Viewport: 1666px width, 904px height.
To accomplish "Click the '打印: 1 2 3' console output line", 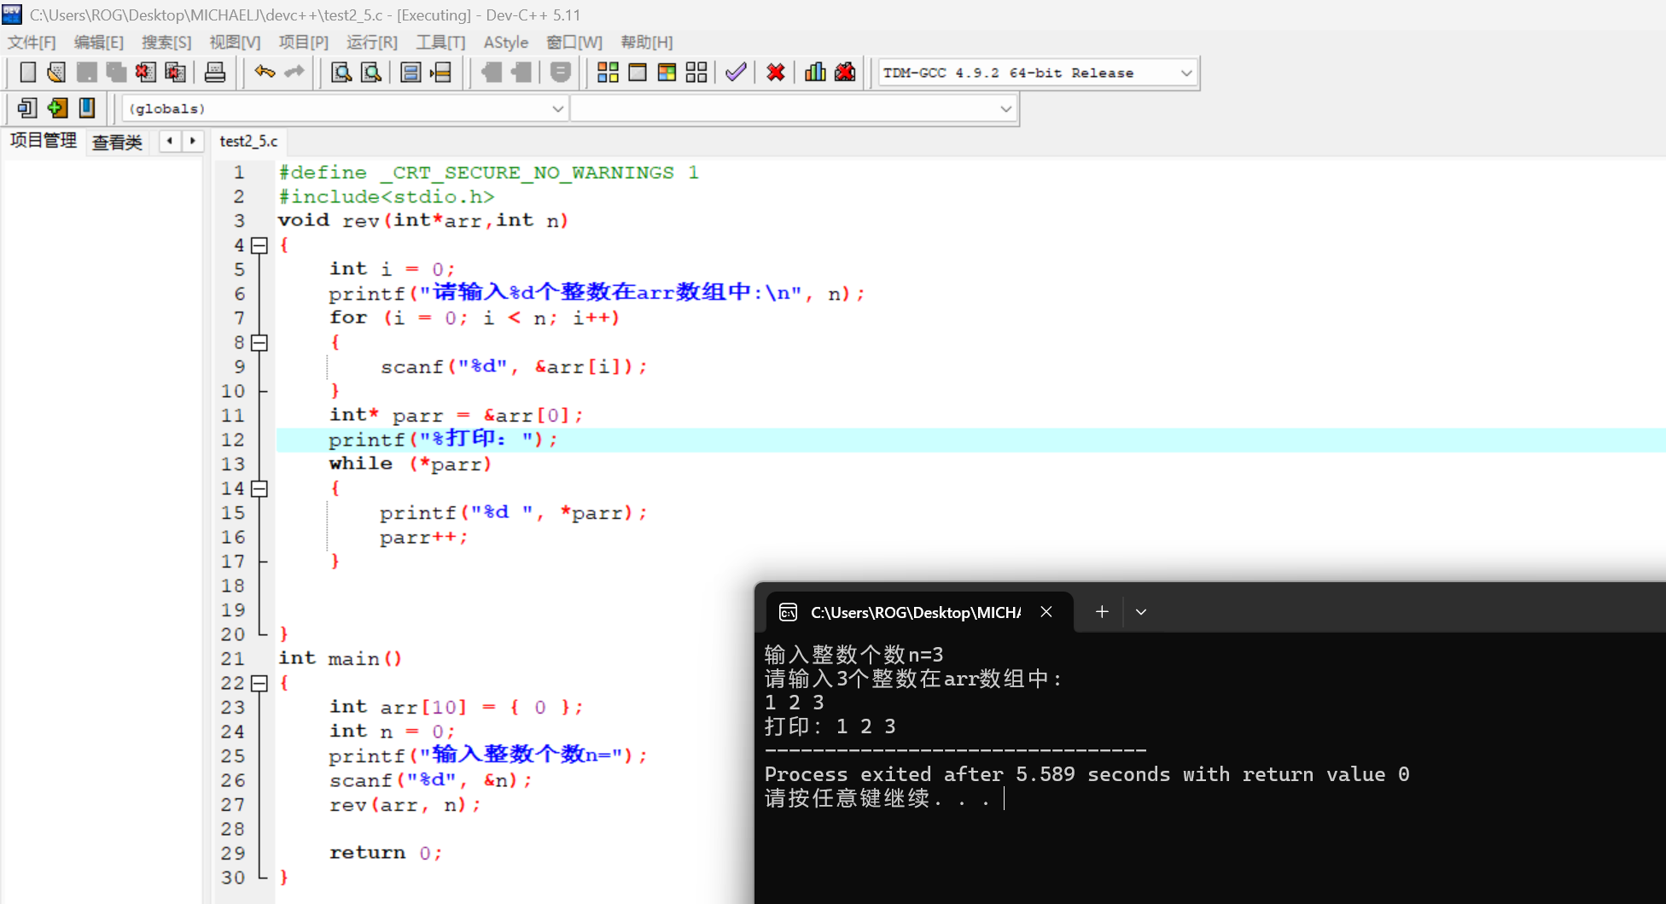I will coord(830,726).
